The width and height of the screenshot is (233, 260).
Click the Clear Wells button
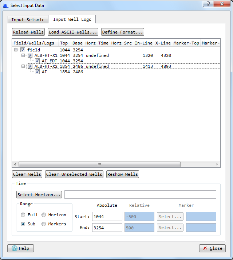coord(27,174)
